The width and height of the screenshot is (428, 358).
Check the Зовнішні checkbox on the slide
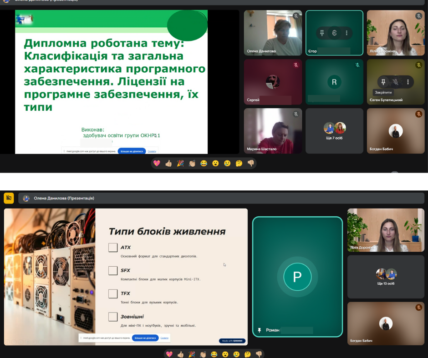click(x=113, y=317)
